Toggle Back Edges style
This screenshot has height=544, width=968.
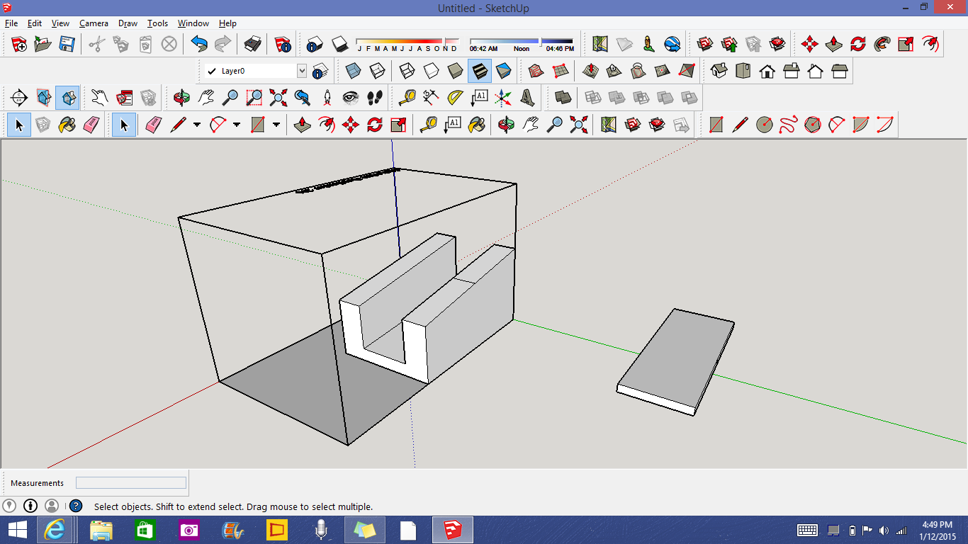[378, 71]
